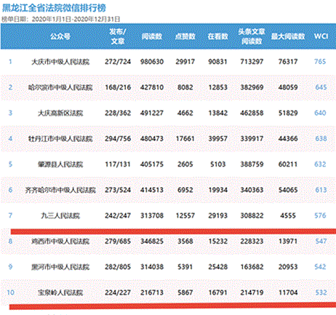The width and height of the screenshot is (336, 315).
Task: Click the 黑龙江全省法院微信排行榜 title
Action: pos(54,8)
